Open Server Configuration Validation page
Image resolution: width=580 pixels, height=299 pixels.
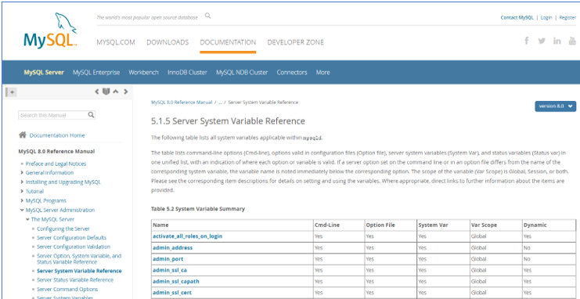pos(74,247)
